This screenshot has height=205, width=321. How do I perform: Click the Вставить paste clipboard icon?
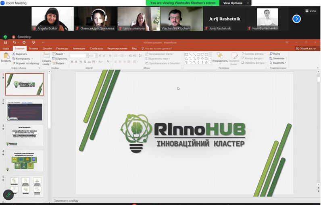pos(6,56)
